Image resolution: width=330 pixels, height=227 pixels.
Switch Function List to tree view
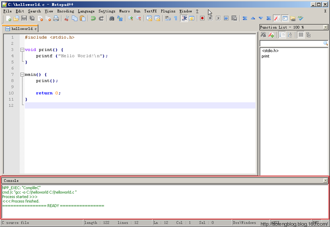(308, 35)
